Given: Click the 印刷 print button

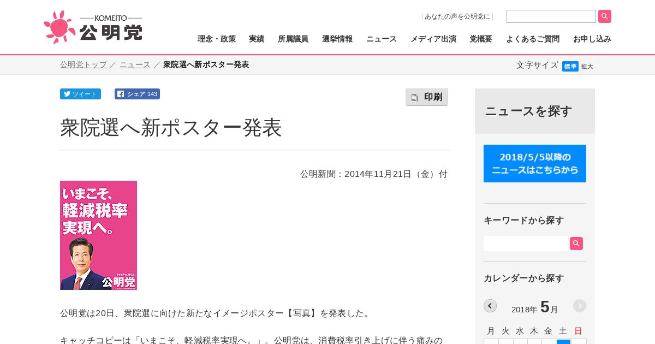Looking at the screenshot, I should [427, 97].
